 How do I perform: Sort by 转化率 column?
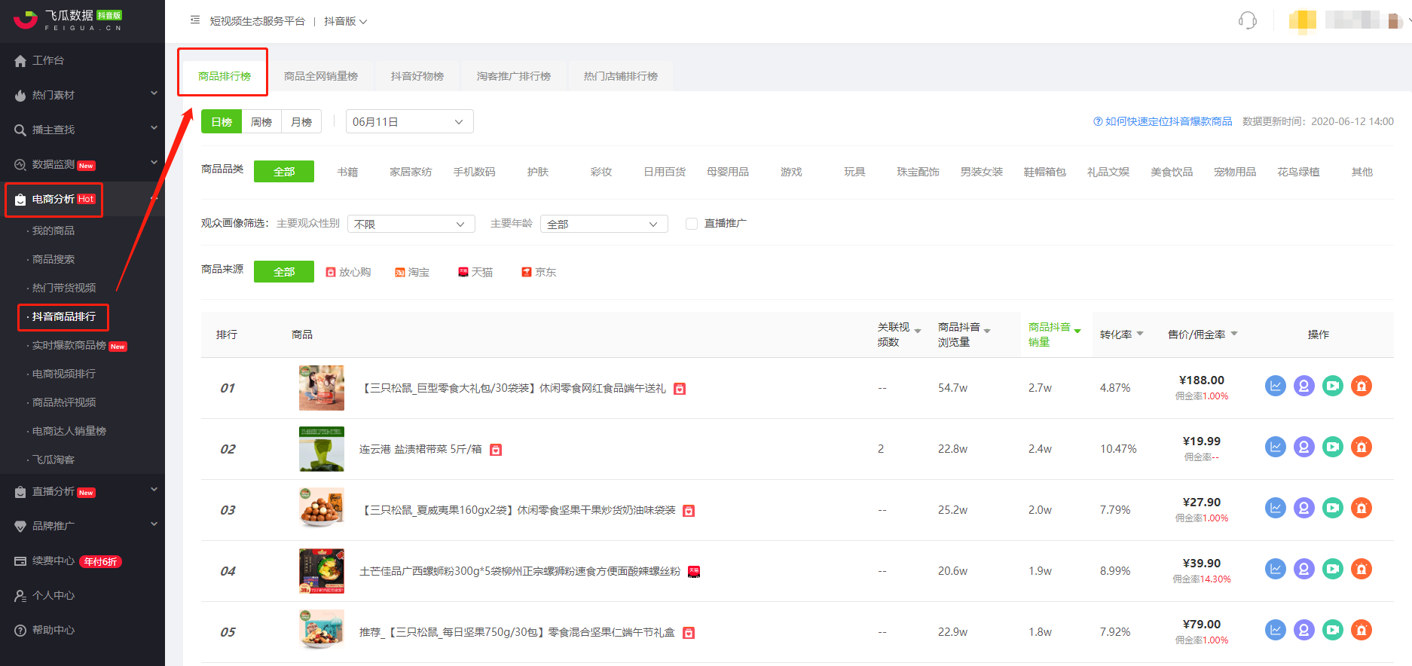coord(1122,335)
